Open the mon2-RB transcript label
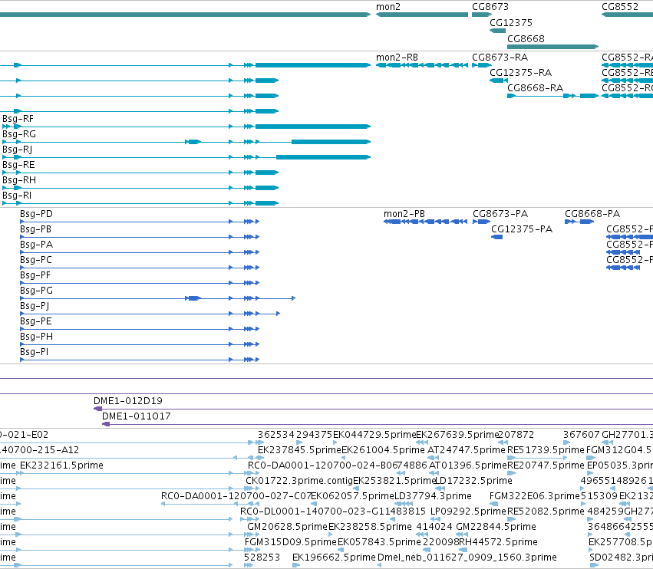Image resolution: width=653 pixels, height=569 pixels. [x=397, y=58]
